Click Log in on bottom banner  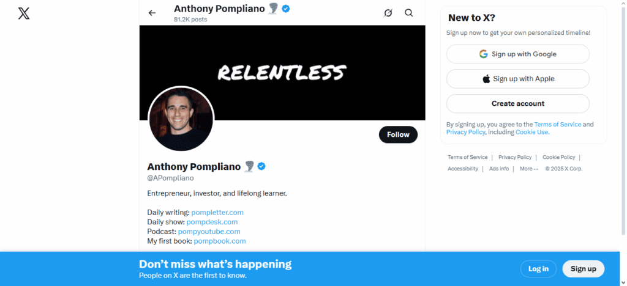coord(538,269)
